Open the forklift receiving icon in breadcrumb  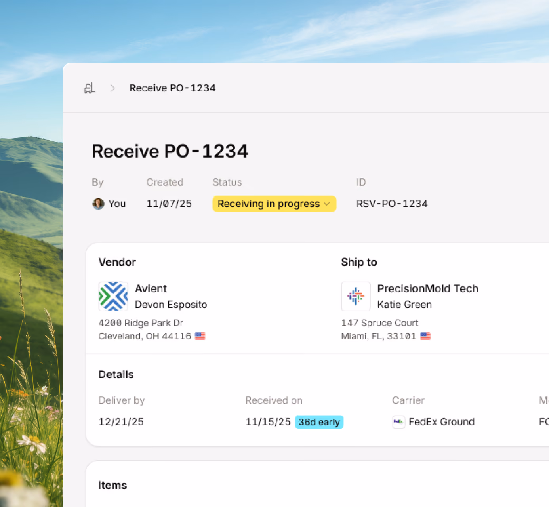(x=90, y=88)
